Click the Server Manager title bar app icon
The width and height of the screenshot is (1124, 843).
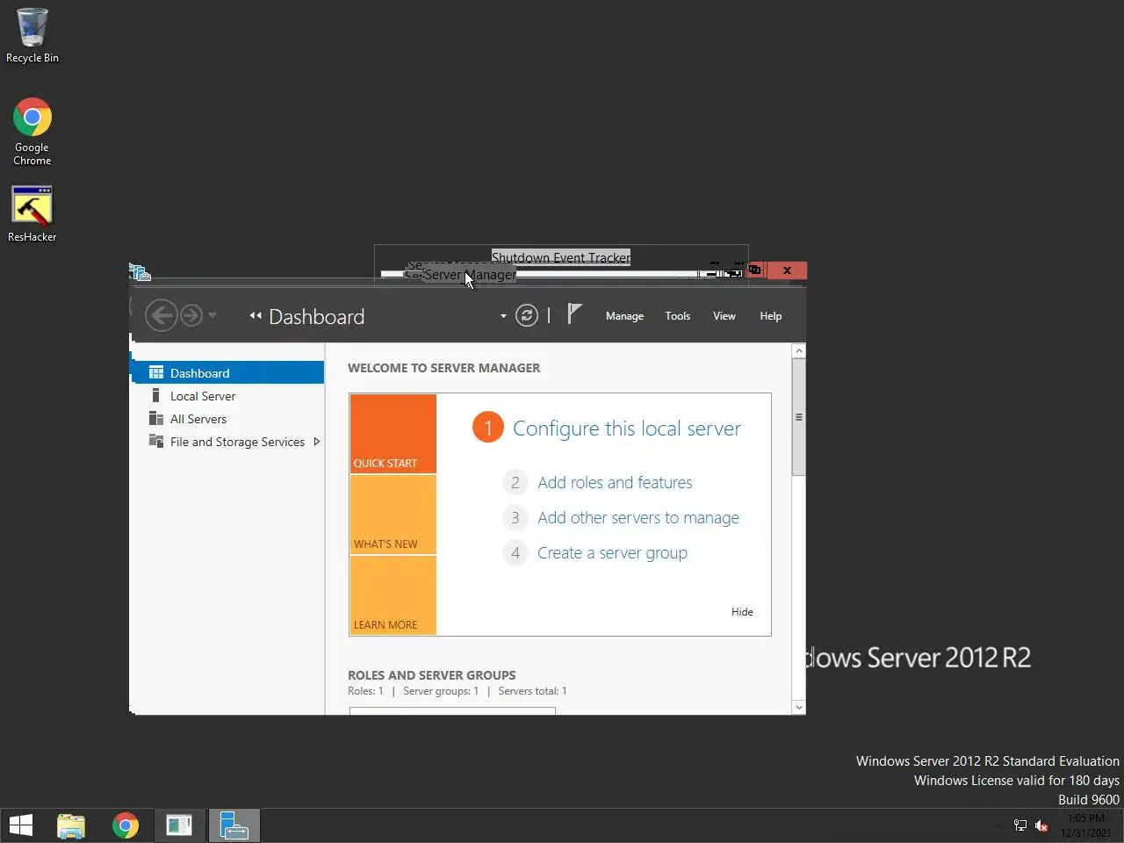140,272
